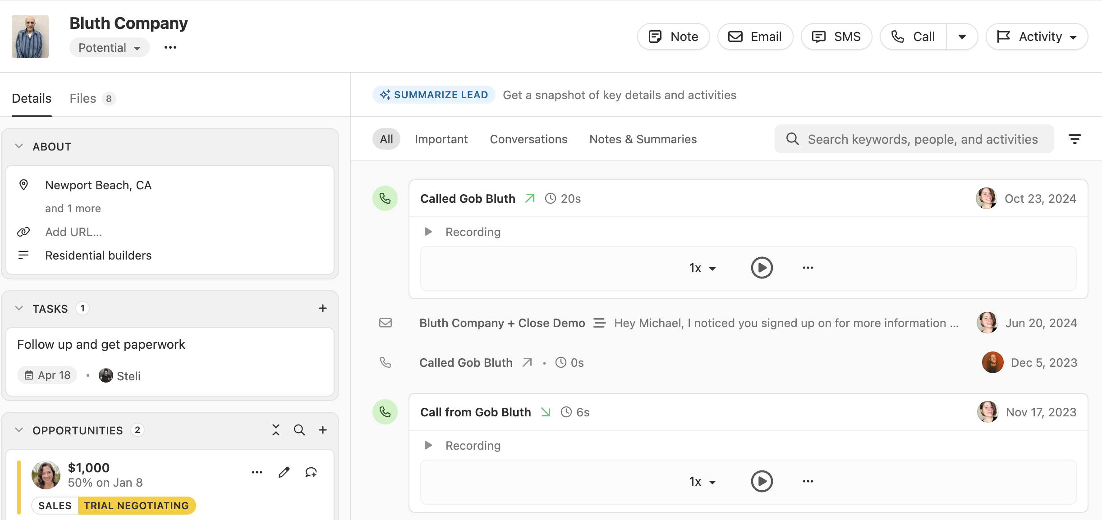The image size is (1102, 520).
Task: Click the Bluth Company profile photo
Action: pos(30,36)
